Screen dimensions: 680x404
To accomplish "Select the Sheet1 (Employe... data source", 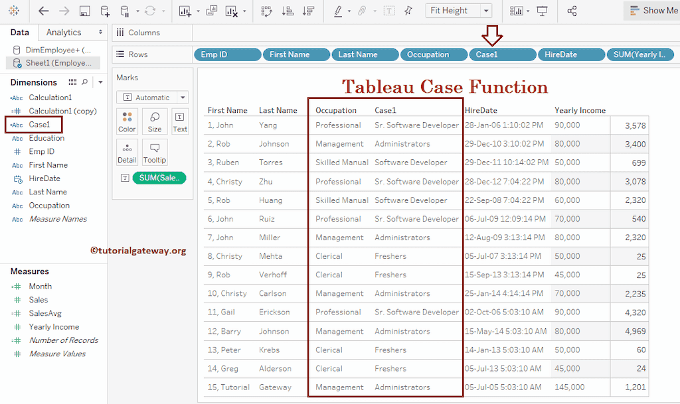I will coord(53,63).
